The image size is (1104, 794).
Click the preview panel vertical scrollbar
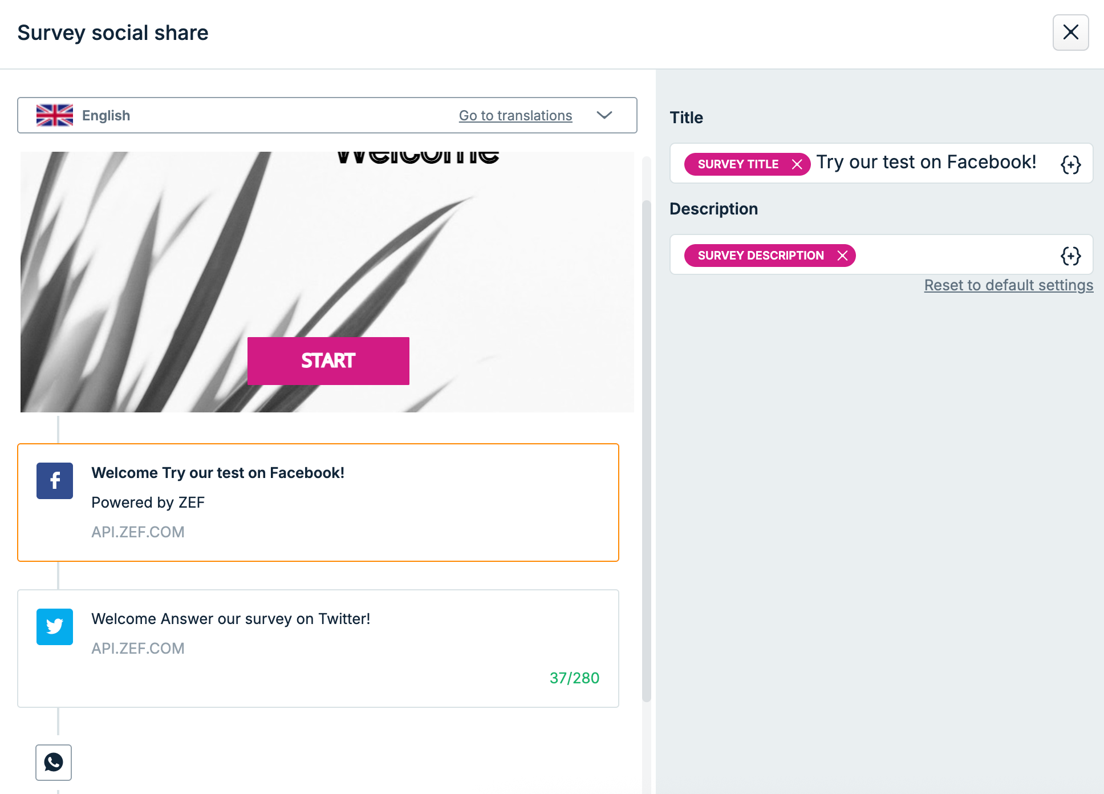pos(647,451)
